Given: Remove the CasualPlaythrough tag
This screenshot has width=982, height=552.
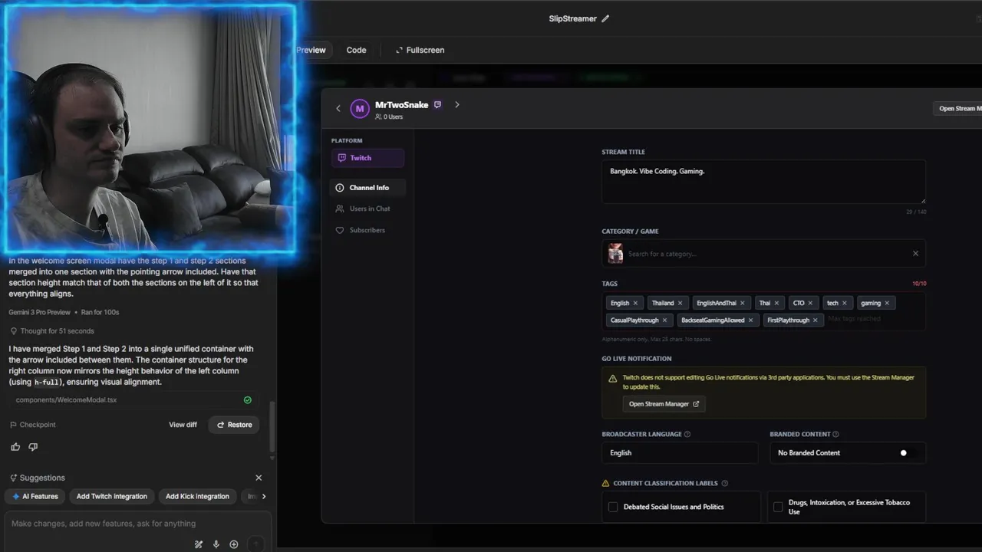Looking at the screenshot, I should (x=664, y=320).
